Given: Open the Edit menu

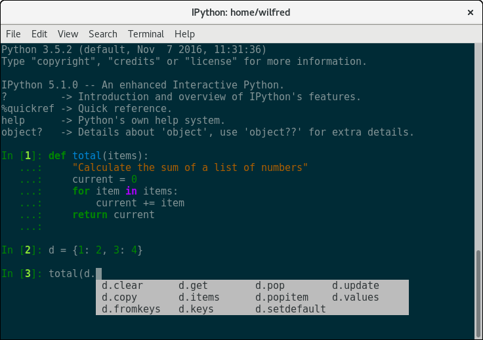Looking at the screenshot, I should [39, 34].
